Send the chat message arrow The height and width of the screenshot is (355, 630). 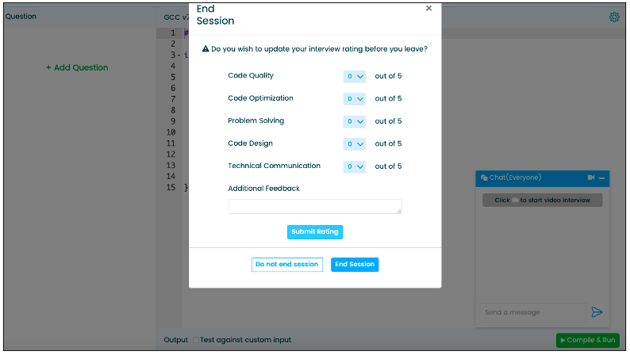[597, 311]
